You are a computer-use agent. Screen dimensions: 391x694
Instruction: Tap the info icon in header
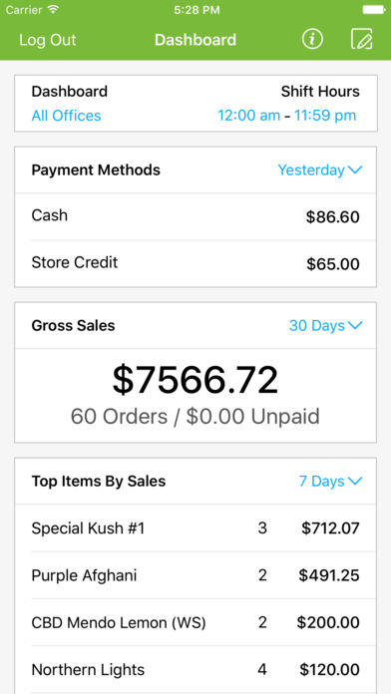pos(312,40)
